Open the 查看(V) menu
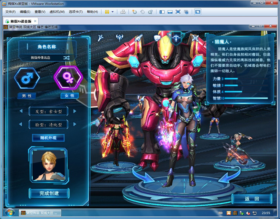Screen dimensions: 280x219 pos(40,12)
